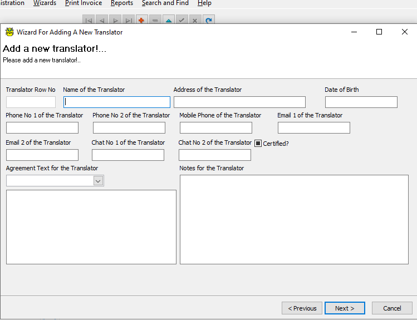Click the blue triangle edit record icon

[169, 20]
